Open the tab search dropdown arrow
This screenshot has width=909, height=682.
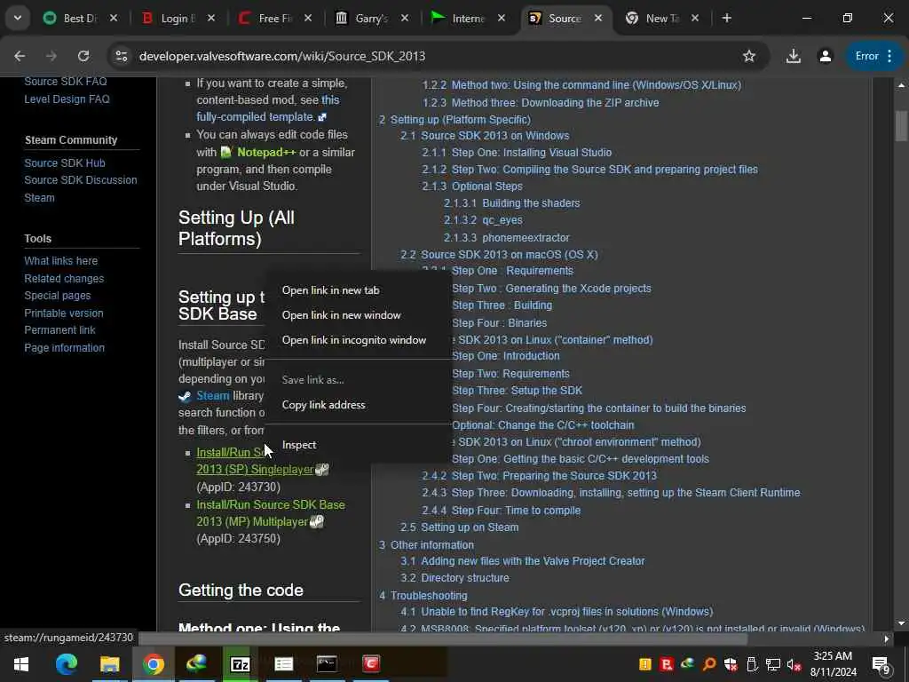pos(18,18)
